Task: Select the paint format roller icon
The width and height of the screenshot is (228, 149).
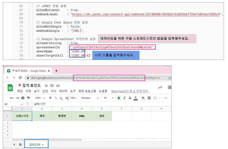Action: (28, 98)
